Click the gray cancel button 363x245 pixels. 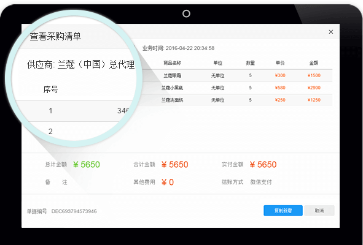coord(319,211)
